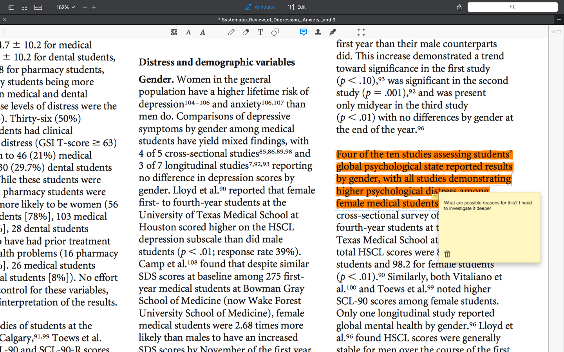564x352 pixels.
Task: Open the page thumbnails grid view
Action: (24, 7)
